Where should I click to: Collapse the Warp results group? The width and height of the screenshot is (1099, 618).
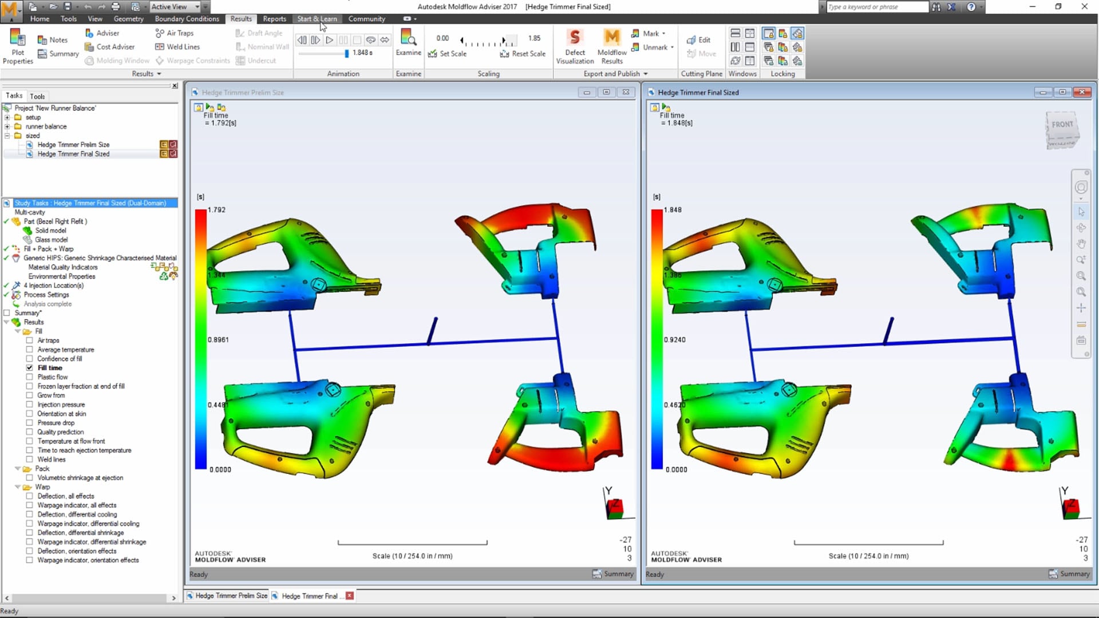[18, 487]
